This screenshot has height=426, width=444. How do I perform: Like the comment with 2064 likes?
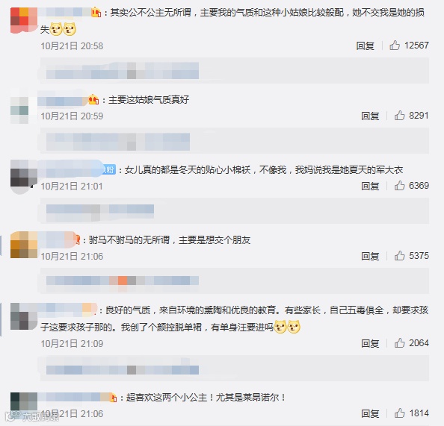pyautogui.click(x=399, y=343)
